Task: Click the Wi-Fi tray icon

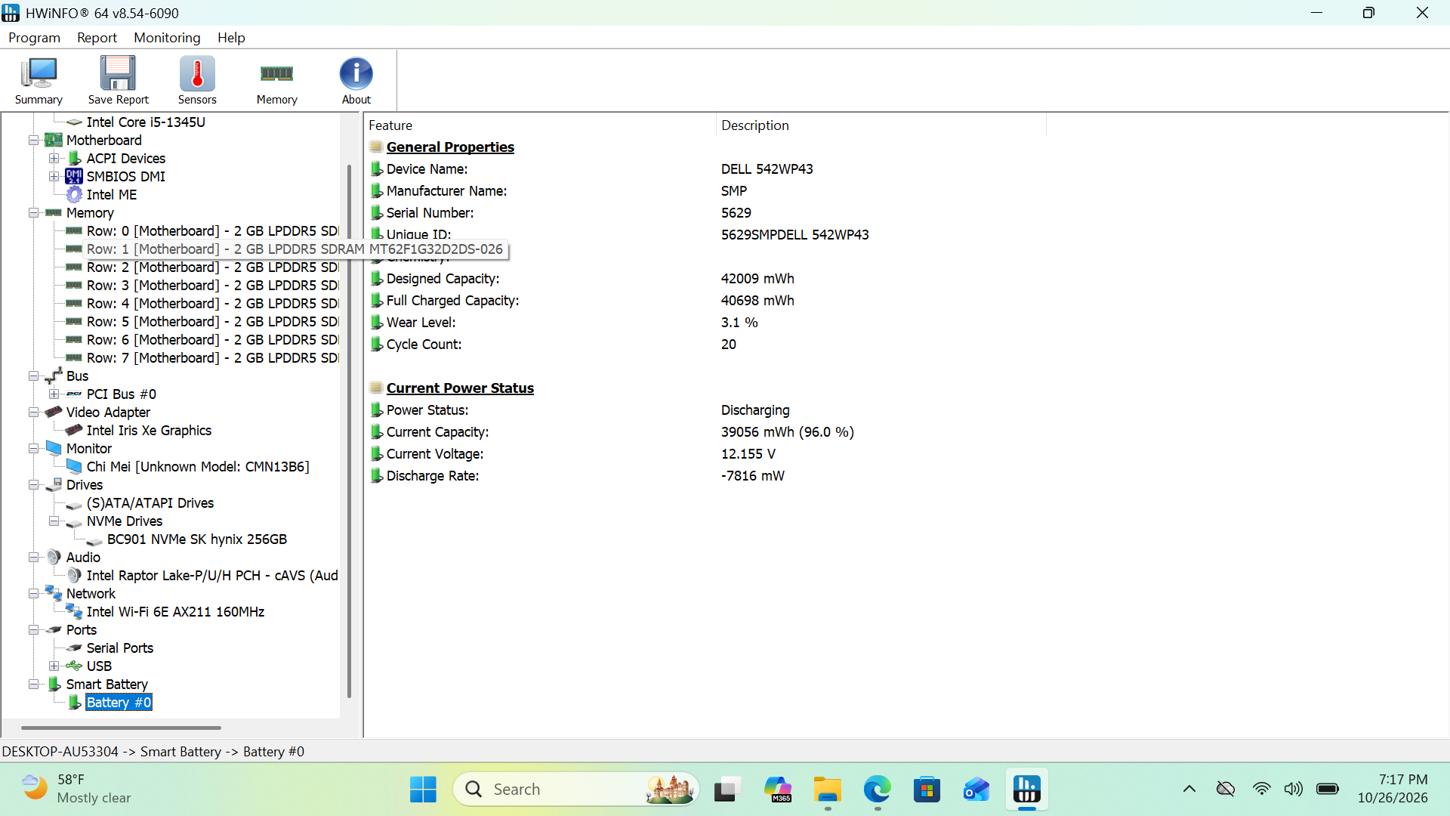Action: (x=1261, y=790)
